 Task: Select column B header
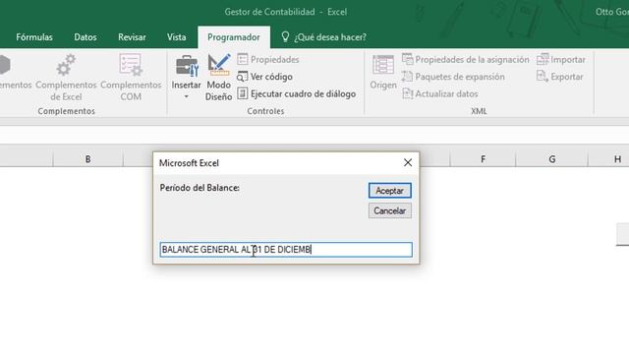click(x=87, y=159)
